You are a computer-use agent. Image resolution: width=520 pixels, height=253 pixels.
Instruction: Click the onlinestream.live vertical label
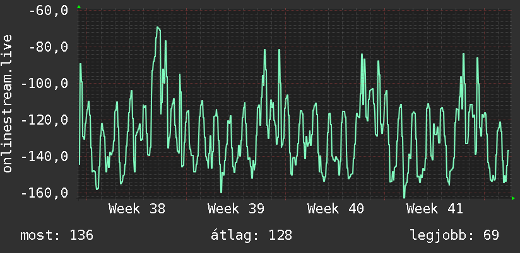(8, 103)
